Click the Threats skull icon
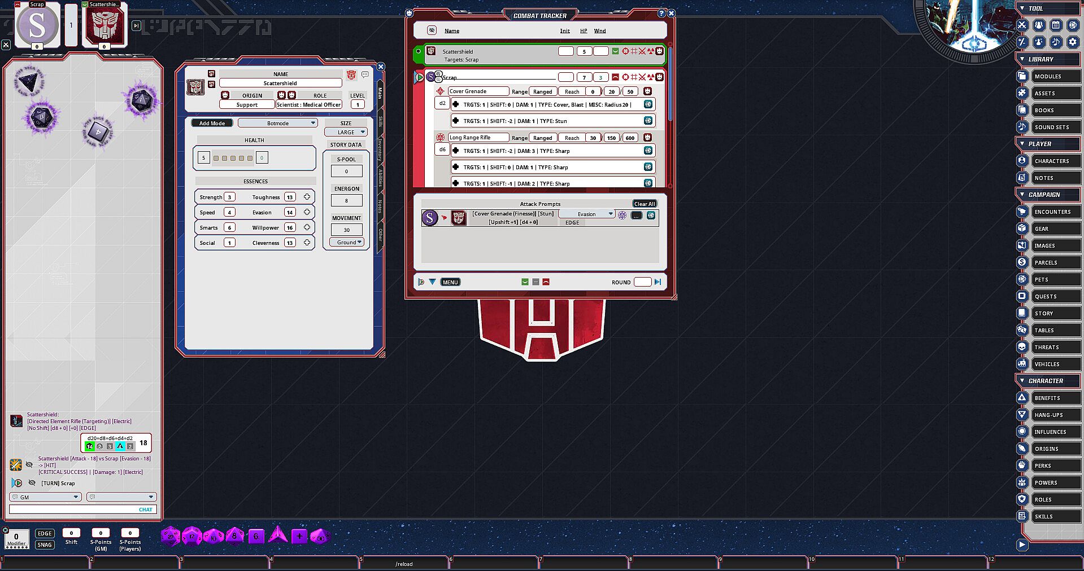 pyautogui.click(x=1022, y=347)
